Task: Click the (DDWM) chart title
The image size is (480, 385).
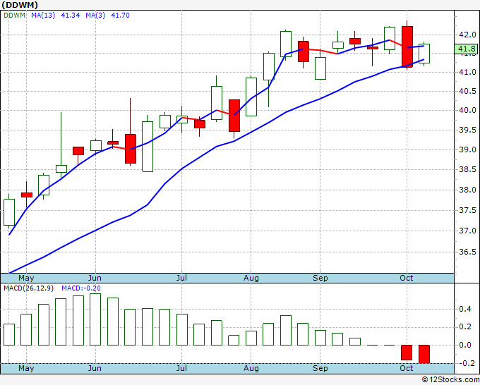Action: (x=20, y=5)
